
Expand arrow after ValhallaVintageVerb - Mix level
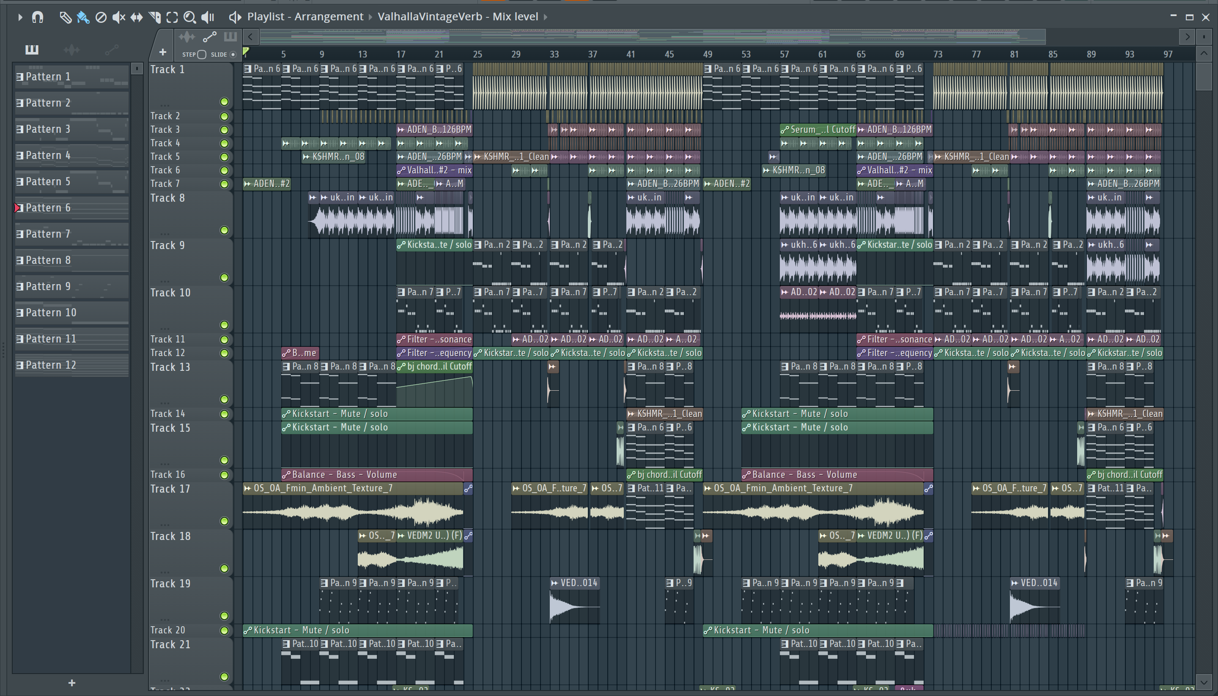tap(545, 17)
